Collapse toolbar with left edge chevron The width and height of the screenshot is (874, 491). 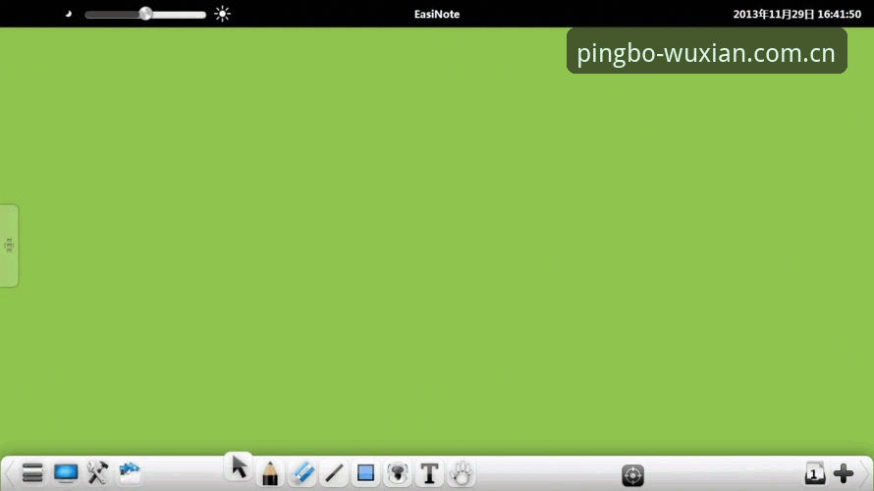tap(9, 473)
